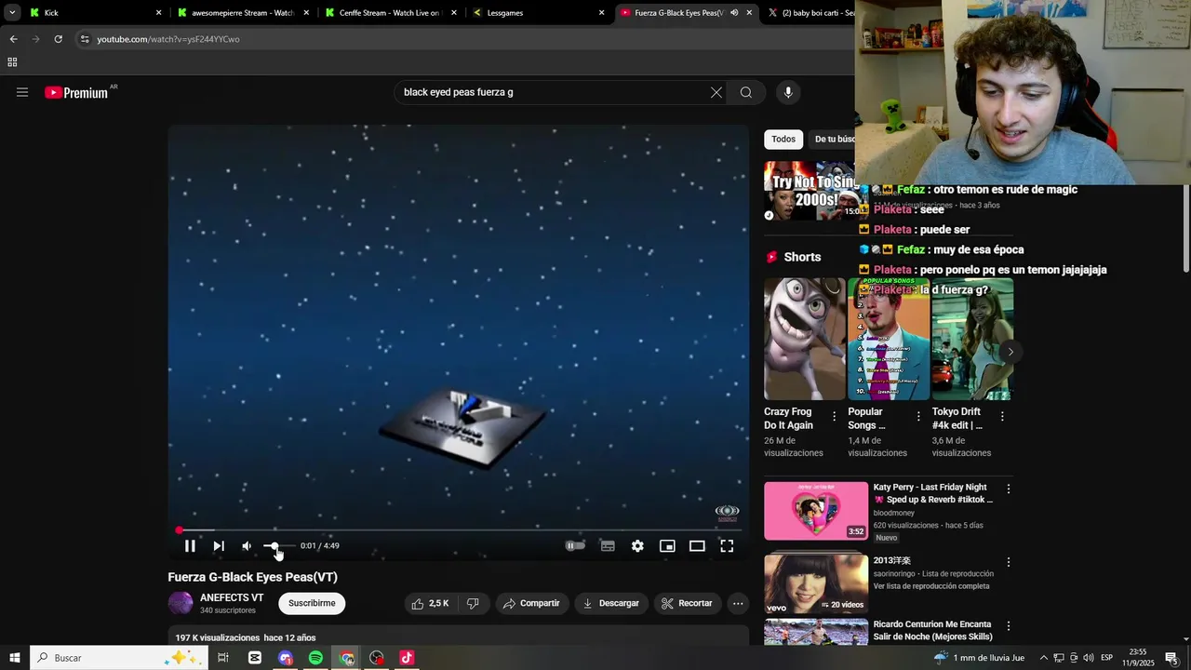Image resolution: width=1191 pixels, height=670 pixels.
Task: Open Windows Start menu
Action: pos(15,658)
